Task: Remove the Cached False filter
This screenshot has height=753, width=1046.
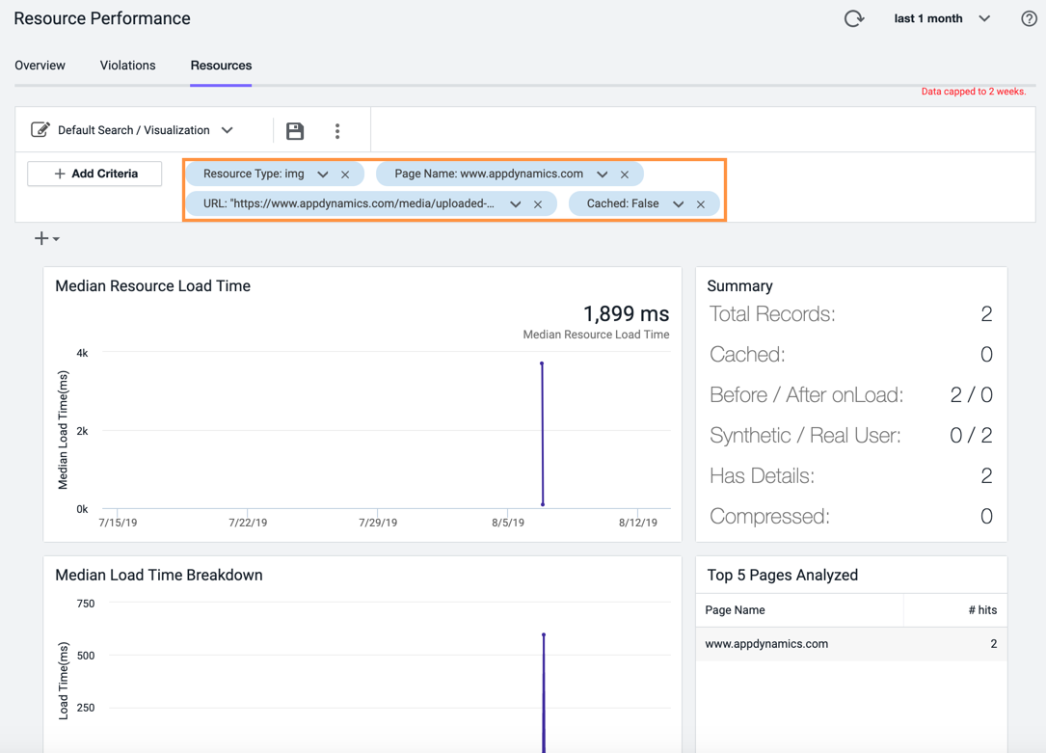Action: (x=701, y=204)
